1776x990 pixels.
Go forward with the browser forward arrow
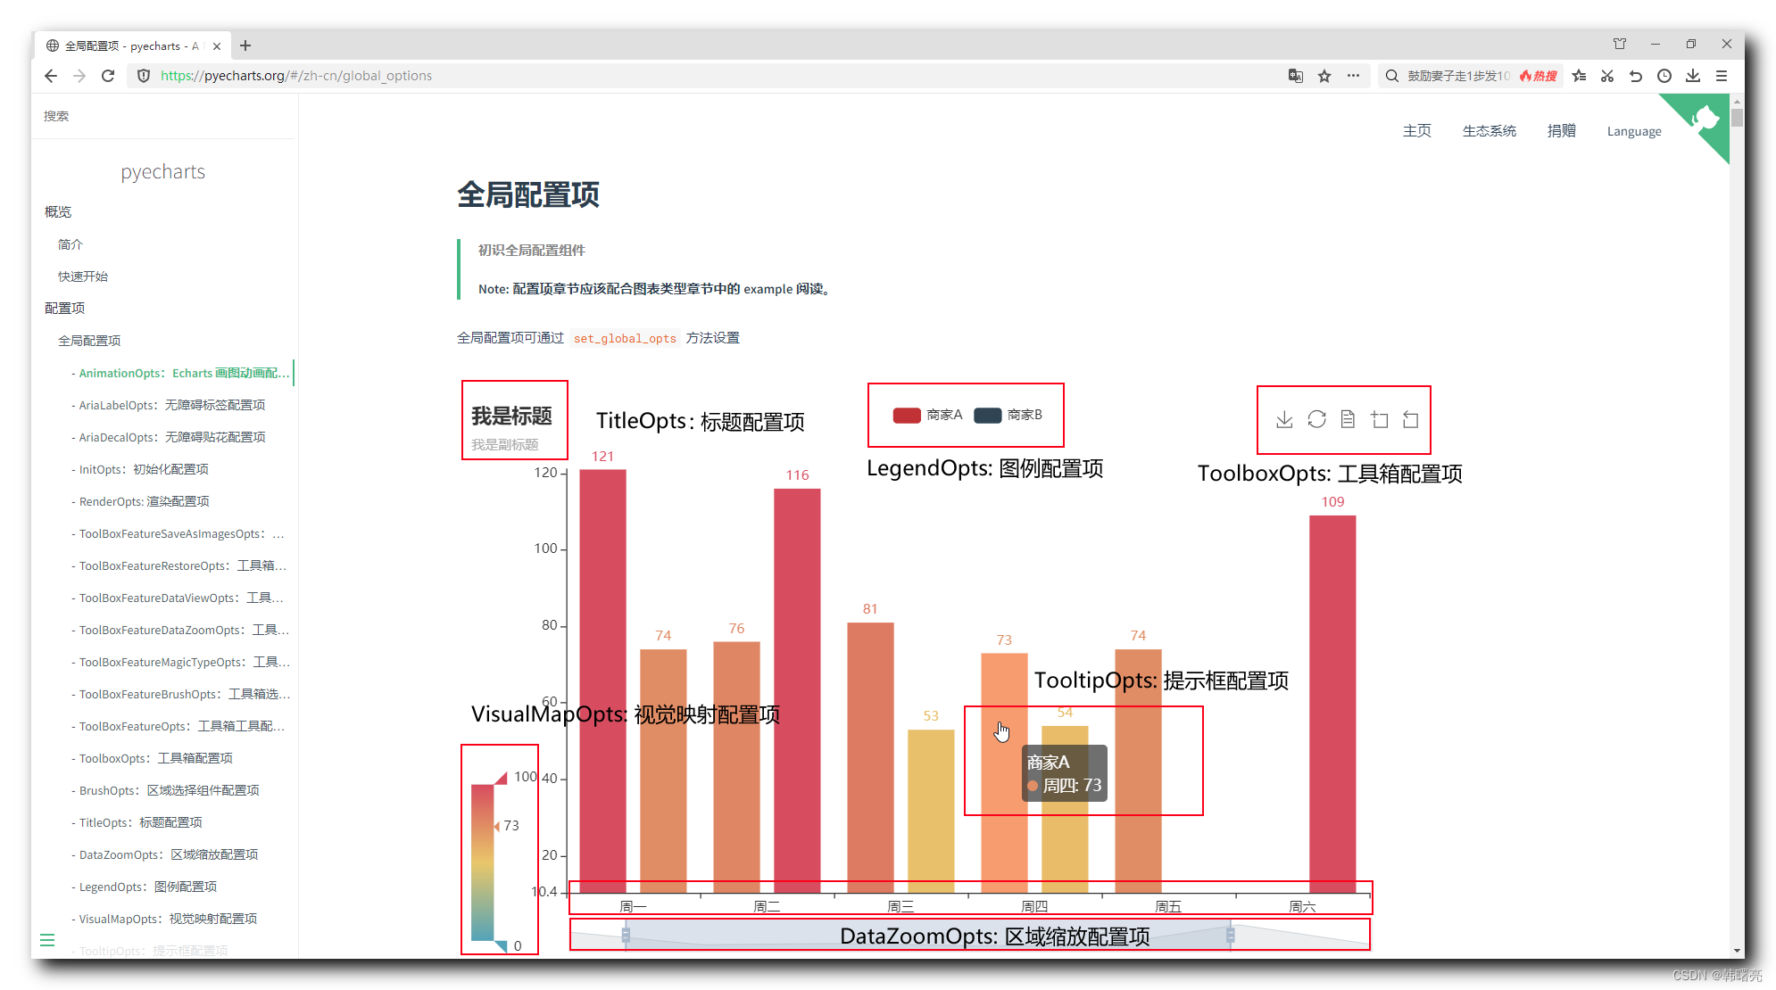(79, 76)
